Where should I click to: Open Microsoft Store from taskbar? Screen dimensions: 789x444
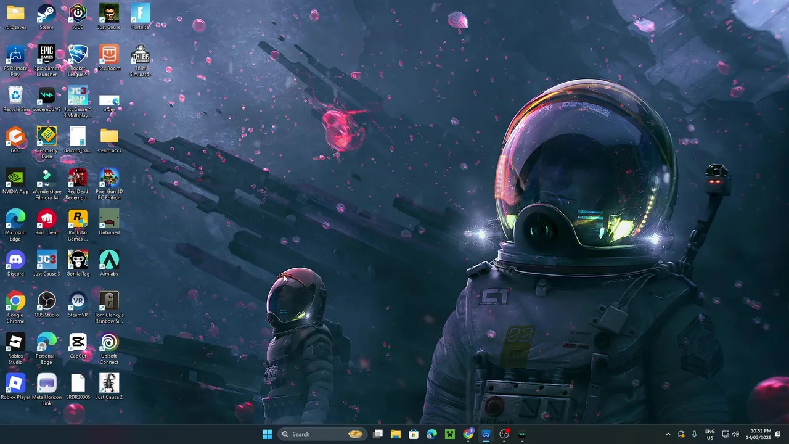pos(414,434)
